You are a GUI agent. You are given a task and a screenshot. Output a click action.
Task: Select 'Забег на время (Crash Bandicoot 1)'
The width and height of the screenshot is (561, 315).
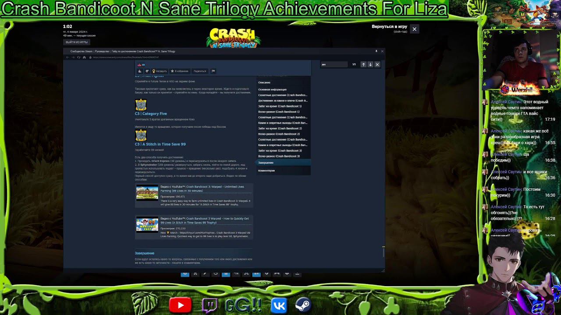[280, 106]
